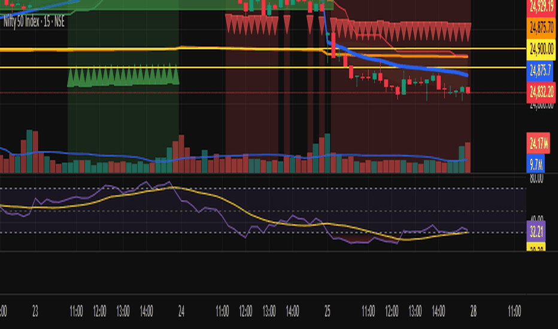Click date 23 on the time axis
Screen dimensions: 558x329
point(35,312)
